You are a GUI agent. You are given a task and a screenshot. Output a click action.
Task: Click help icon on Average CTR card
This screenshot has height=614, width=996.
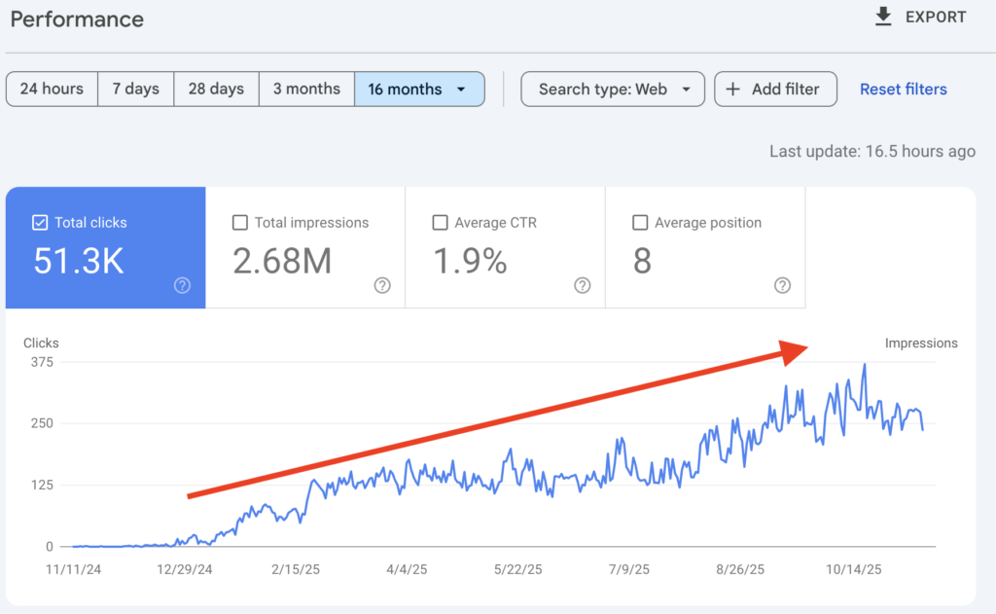pos(582,285)
